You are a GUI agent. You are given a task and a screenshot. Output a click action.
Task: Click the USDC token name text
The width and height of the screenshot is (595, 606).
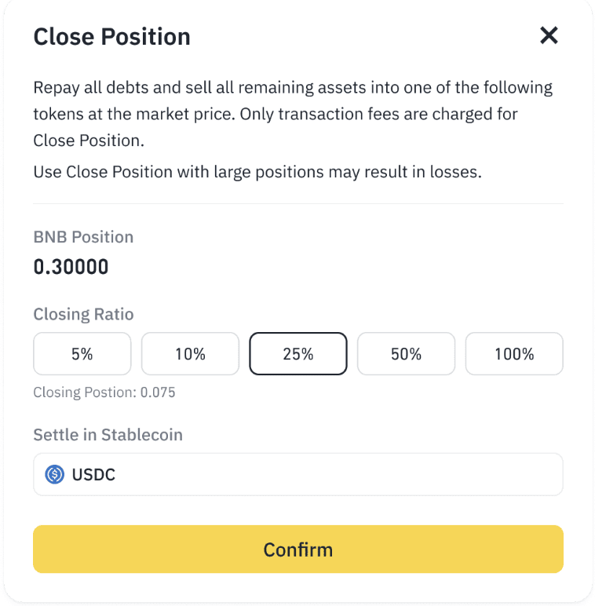(x=94, y=474)
